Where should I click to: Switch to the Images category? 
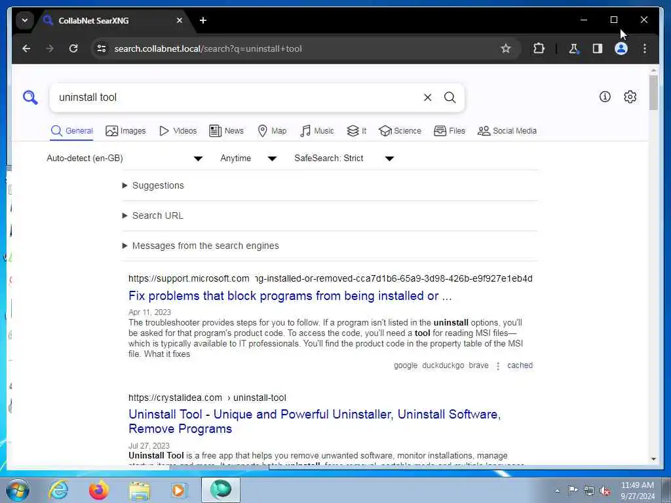click(126, 131)
